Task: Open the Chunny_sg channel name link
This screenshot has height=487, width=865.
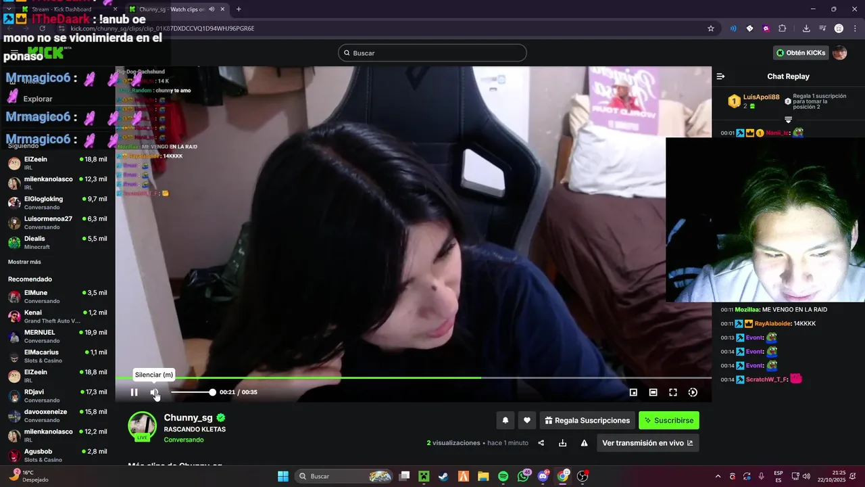Action: (x=188, y=418)
